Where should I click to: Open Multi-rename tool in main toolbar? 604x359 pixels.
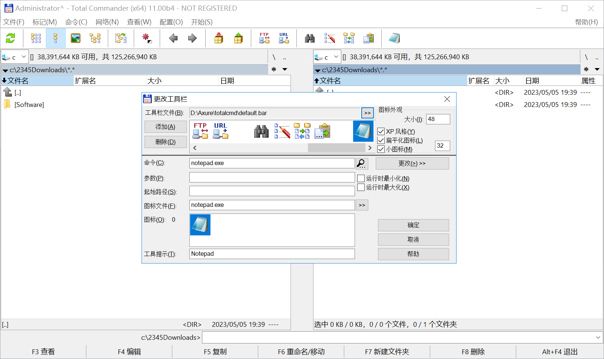[x=329, y=38]
